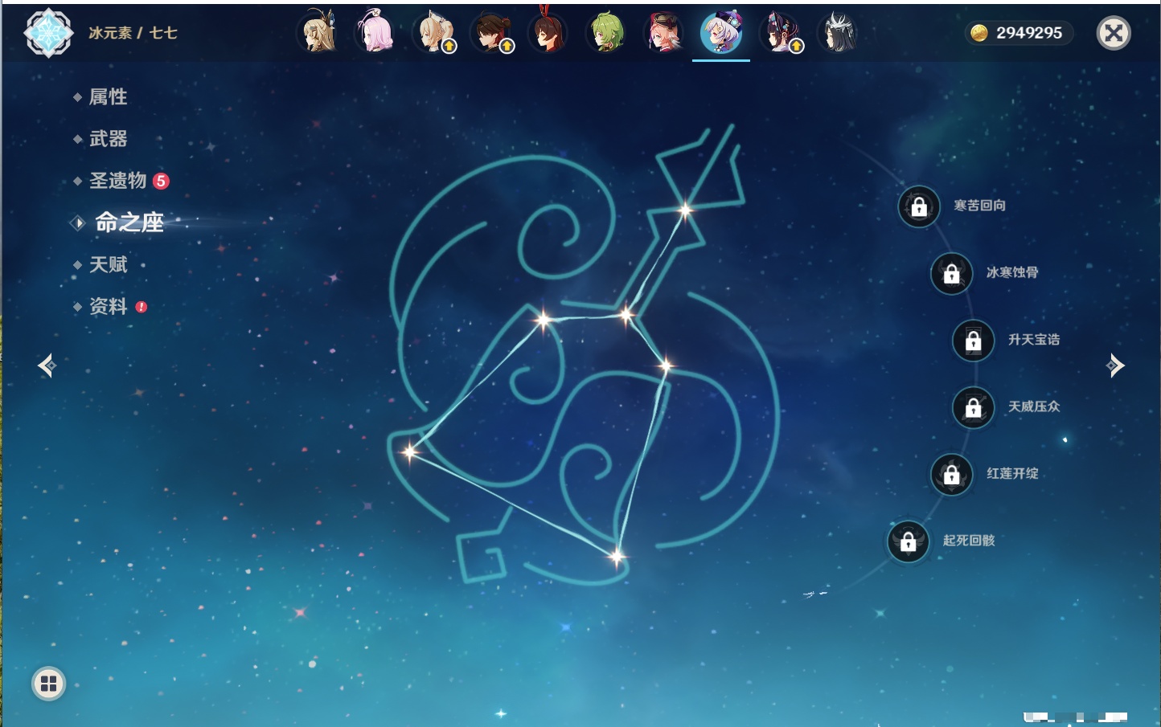This screenshot has height=727, width=1161.
Task: Pick the pink-haired character with the white cap
Action: 375,33
